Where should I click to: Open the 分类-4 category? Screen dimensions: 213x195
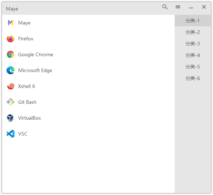coord(193,55)
